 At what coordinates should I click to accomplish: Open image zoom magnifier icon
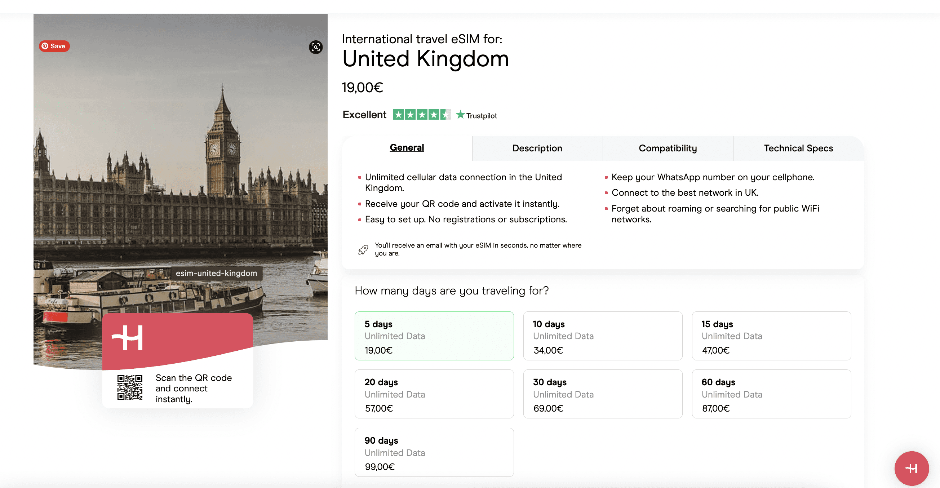coord(316,47)
